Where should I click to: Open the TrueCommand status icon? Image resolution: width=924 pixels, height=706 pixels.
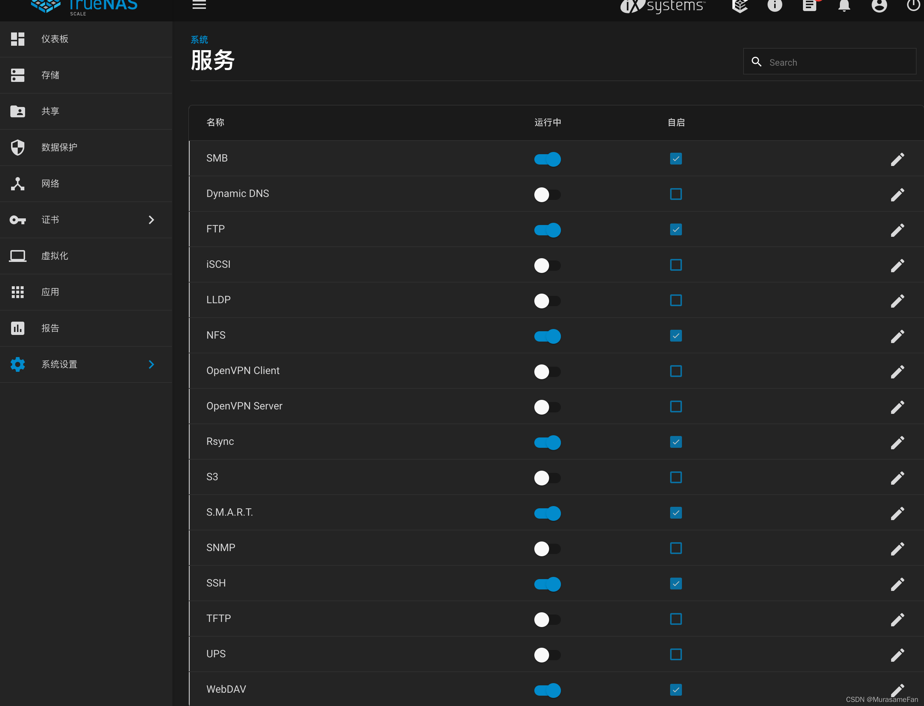click(740, 6)
